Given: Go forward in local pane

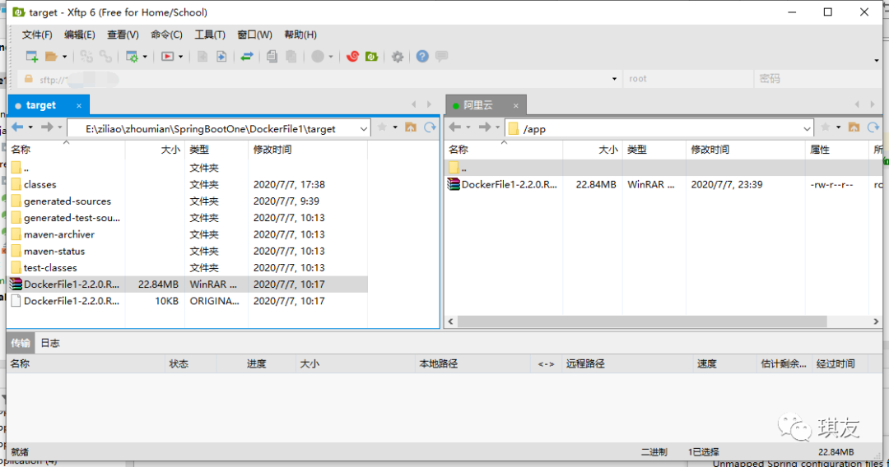Looking at the screenshot, I should click(47, 127).
